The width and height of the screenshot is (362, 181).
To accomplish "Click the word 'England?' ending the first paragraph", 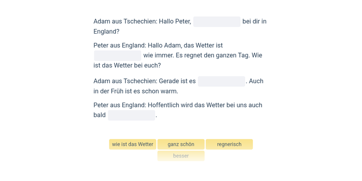I will pos(106,32).
